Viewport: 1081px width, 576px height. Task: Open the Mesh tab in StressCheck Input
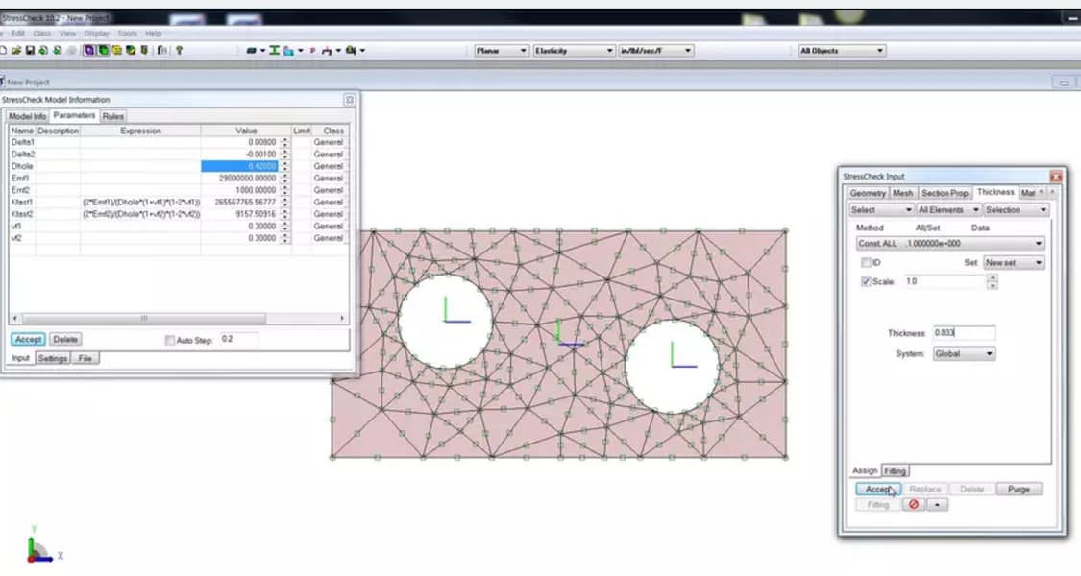(903, 193)
